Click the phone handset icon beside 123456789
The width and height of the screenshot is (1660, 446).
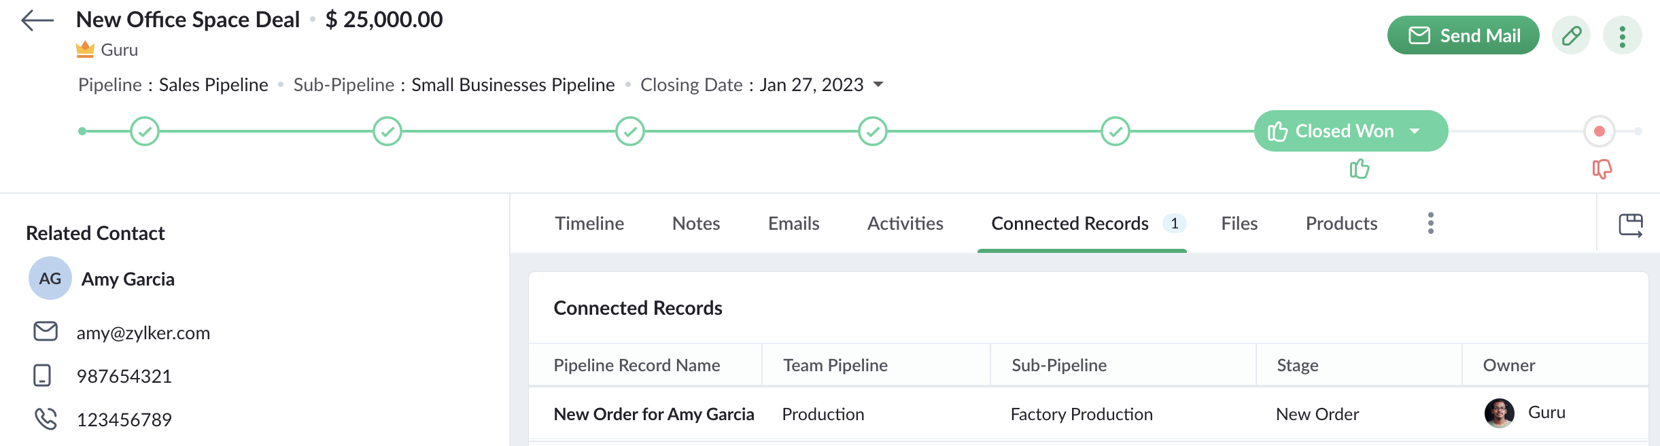tap(46, 419)
